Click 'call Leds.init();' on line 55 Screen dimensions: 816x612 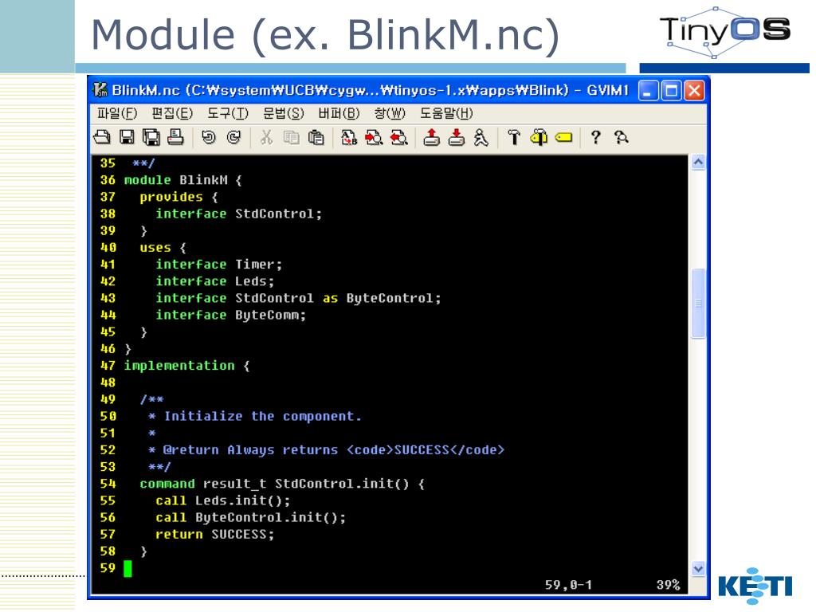(x=223, y=500)
